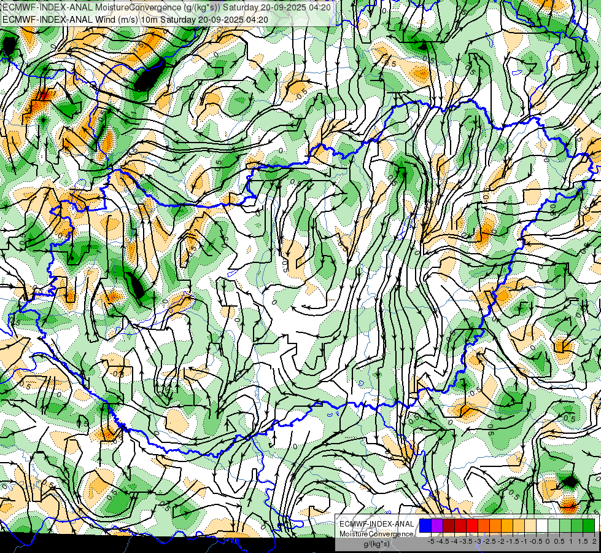601x553 pixels.
Task: Click the 2 tick label at legend end
Action: [x=594, y=541]
